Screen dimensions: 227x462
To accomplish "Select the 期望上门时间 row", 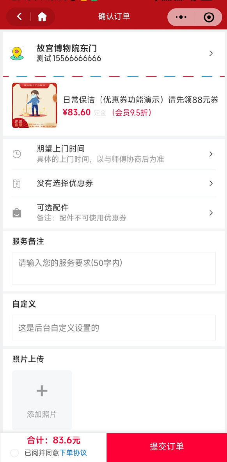I will 113,154.
